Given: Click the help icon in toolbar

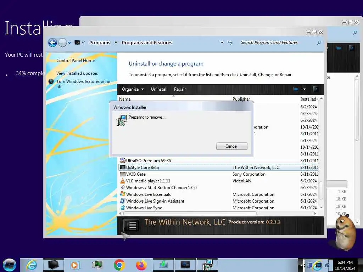Looking at the screenshot, I should point(315,89).
